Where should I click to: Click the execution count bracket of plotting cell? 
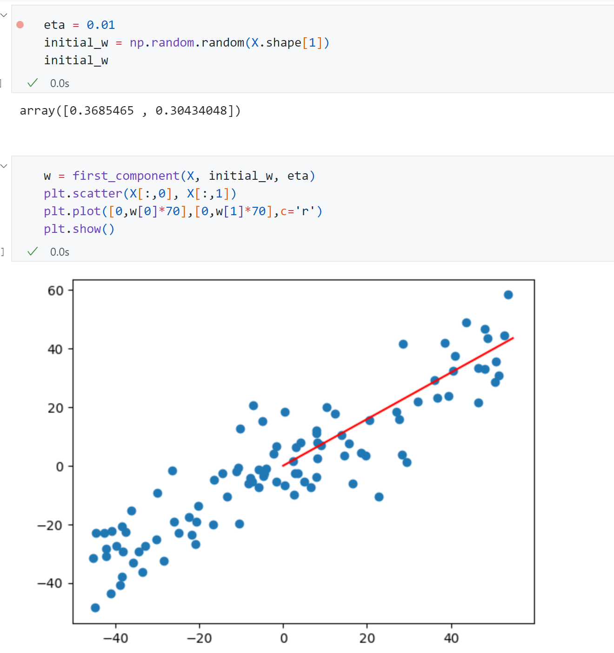(x=2, y=252)
